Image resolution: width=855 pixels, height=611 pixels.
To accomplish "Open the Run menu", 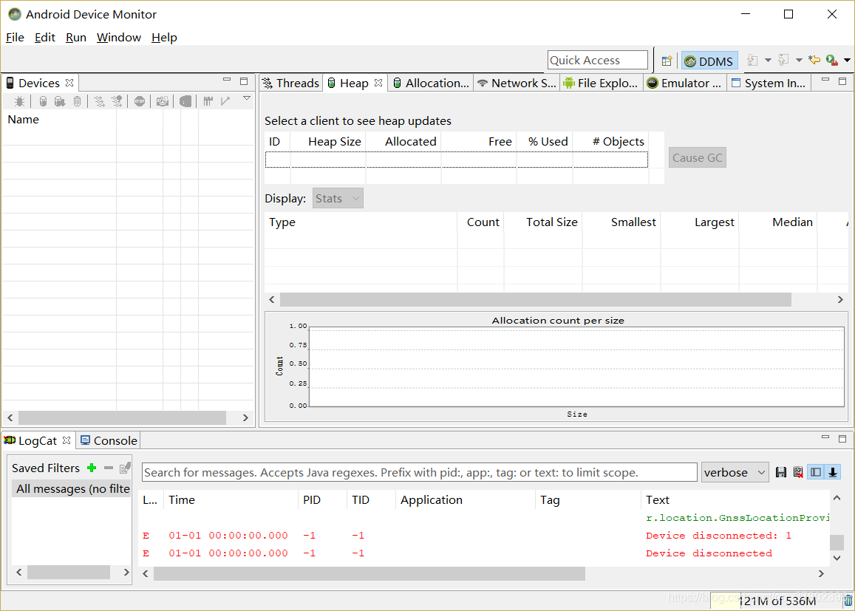I will 76,38.
